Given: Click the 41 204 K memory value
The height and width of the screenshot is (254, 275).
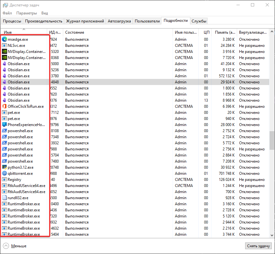Looking at the screenshot, I should pos(228,63).
